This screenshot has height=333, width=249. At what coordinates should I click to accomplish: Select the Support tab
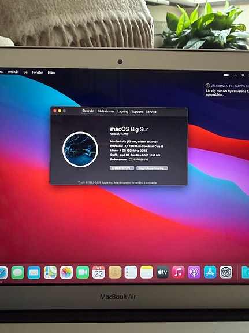[137, 112]
